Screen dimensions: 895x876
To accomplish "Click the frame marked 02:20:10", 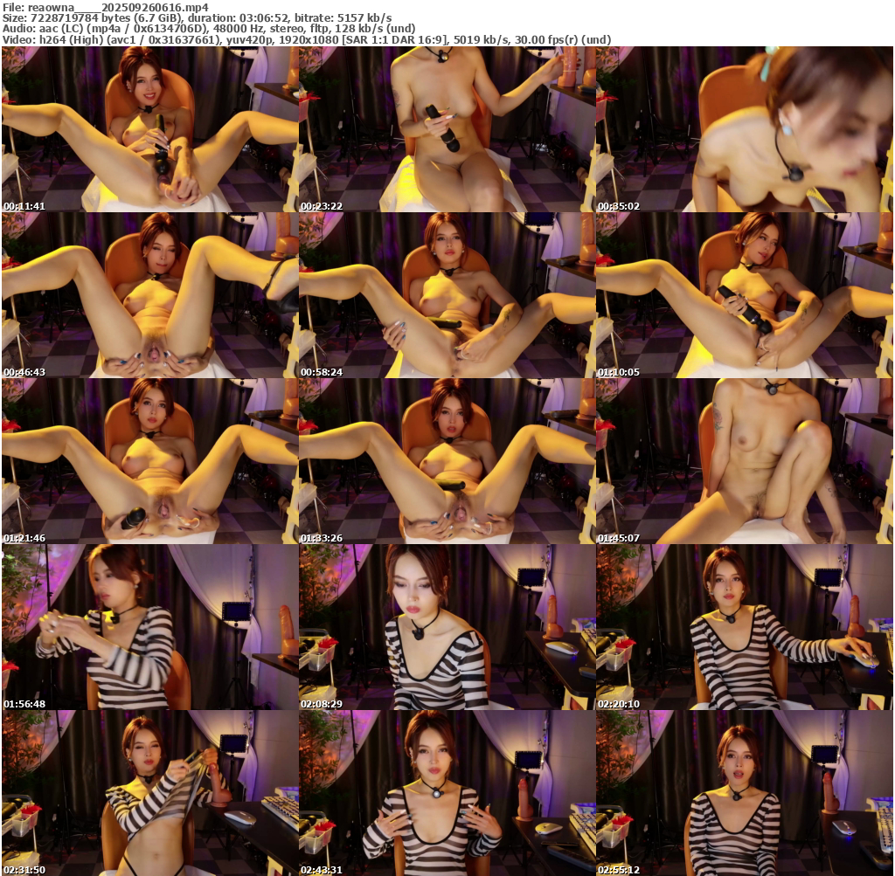I will coord(744,627).
